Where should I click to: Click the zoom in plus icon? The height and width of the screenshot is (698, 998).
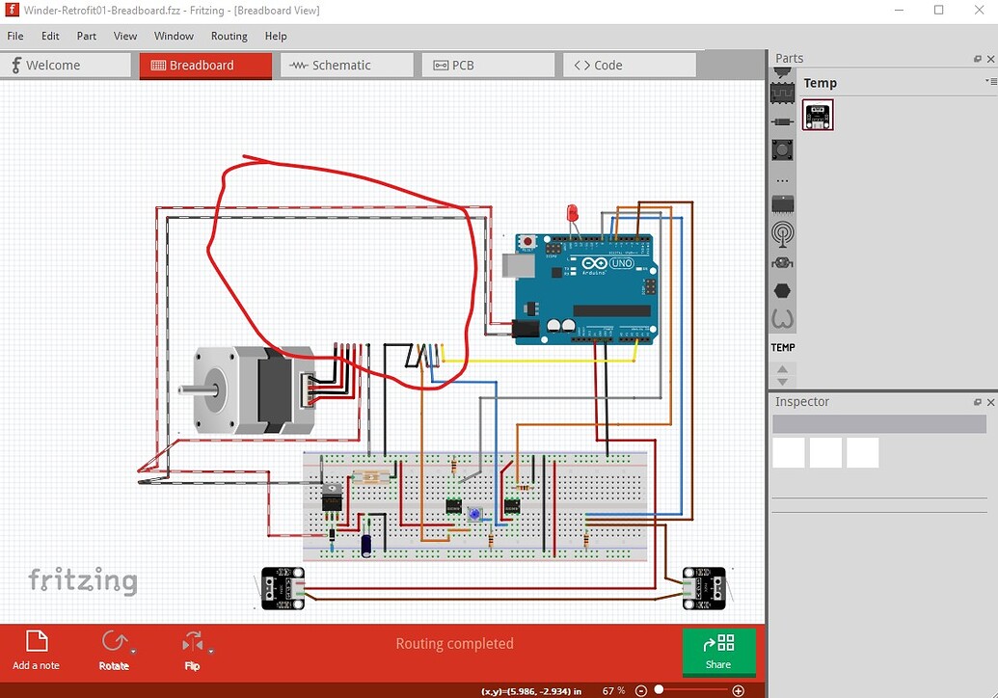point(739,690)
